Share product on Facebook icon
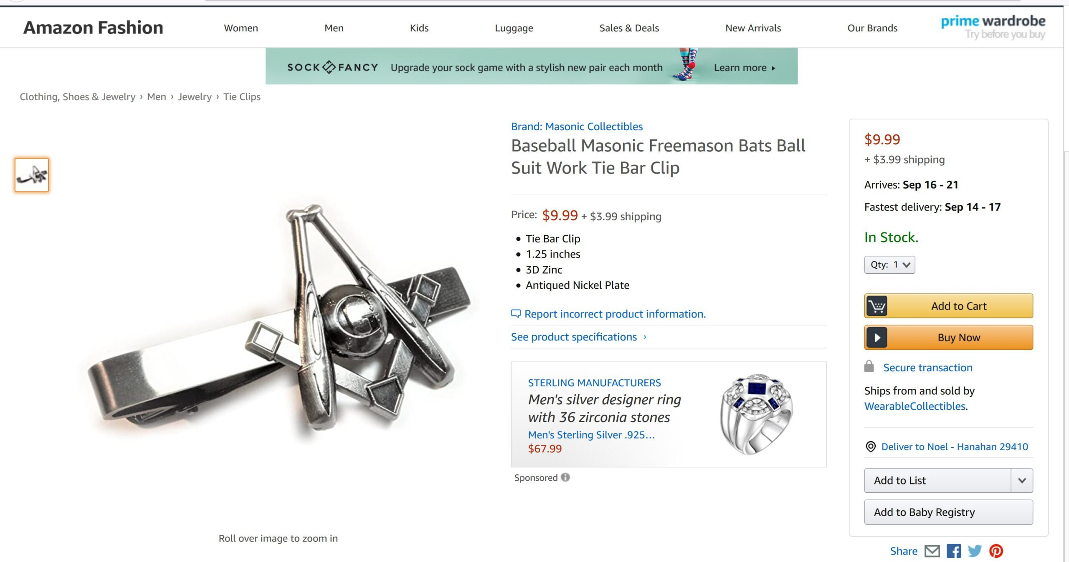Viewport: 1069px width, 562px height. point(953,551)
